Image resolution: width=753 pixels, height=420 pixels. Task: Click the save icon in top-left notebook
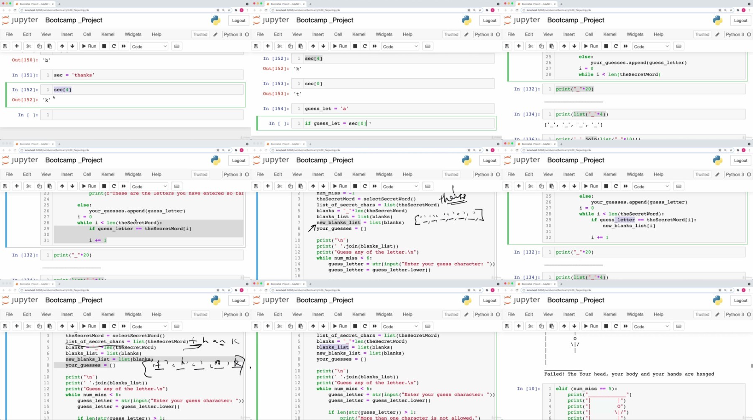5,46
